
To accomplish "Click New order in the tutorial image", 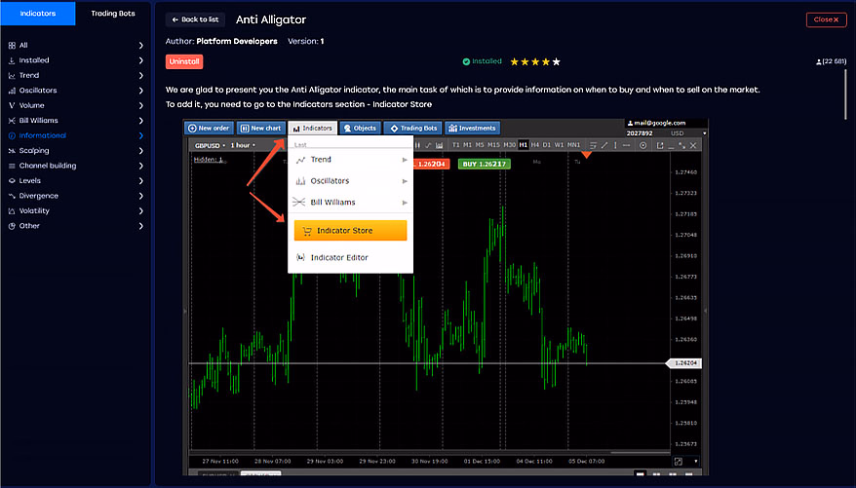I will pos(209,129).
